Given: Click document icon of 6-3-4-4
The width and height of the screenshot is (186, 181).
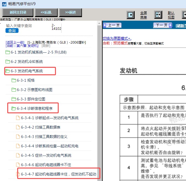Looking at the screenshot, I should (x=18, y=146).
